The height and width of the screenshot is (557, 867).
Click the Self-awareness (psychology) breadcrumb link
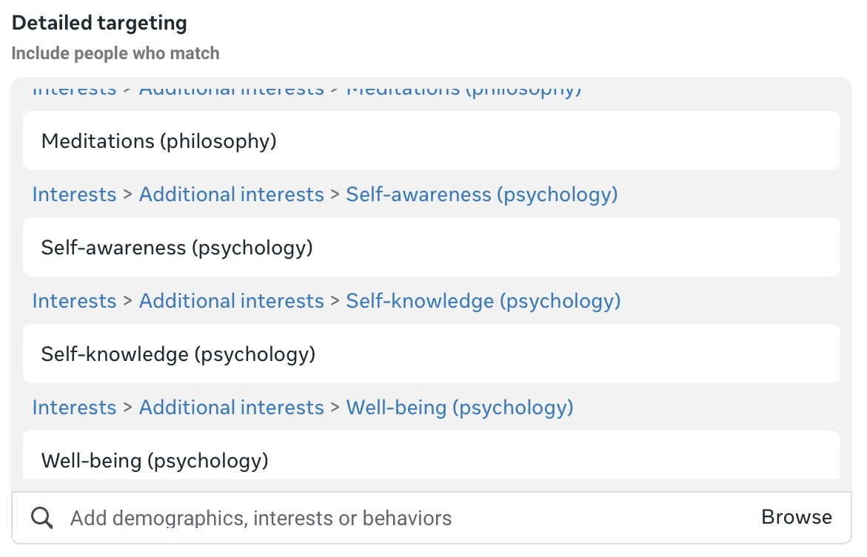(481, 195)
